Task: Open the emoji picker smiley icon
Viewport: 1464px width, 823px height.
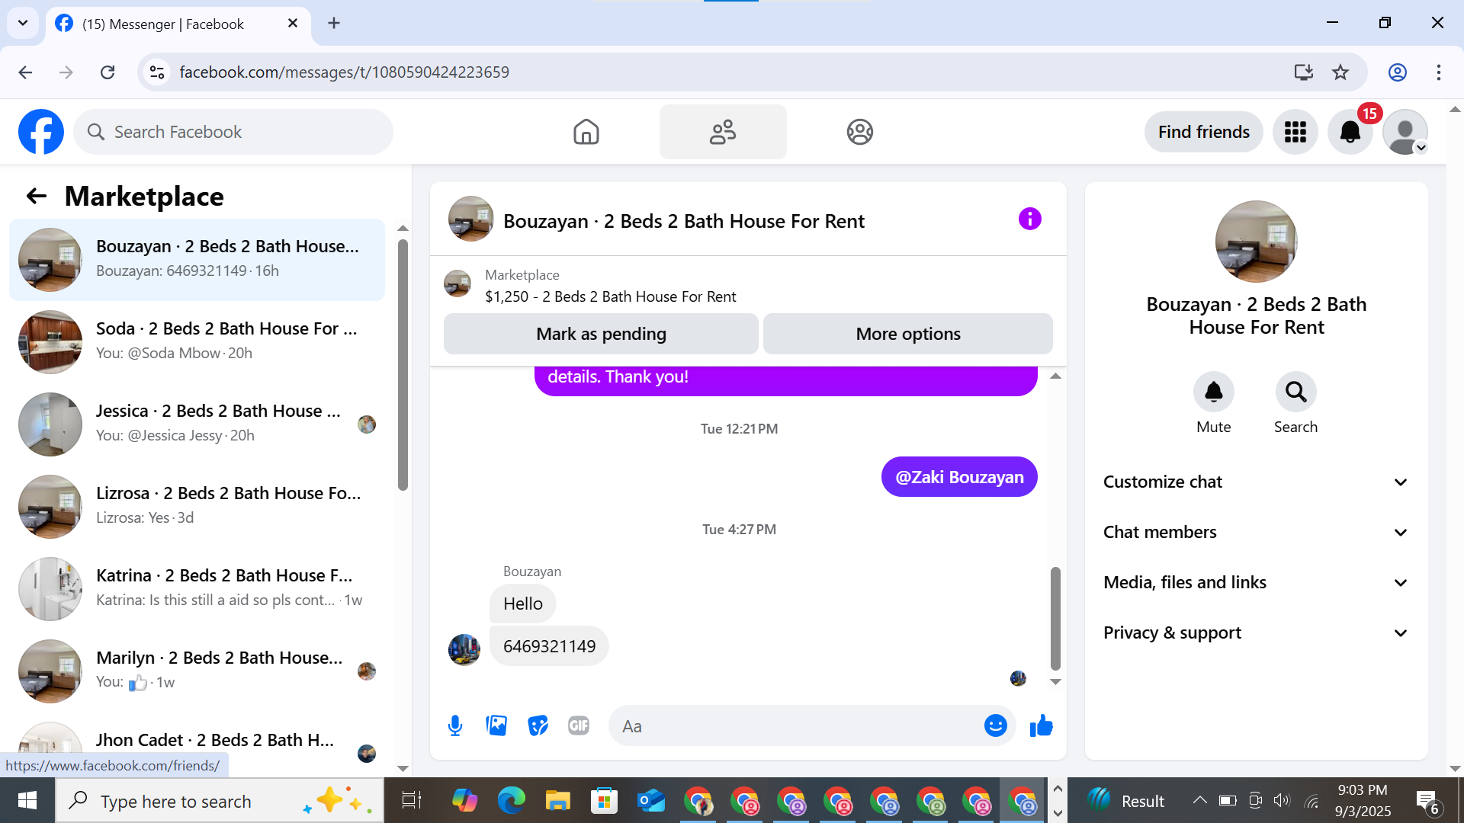Action: pyautogui.click(x=995, y=725)
